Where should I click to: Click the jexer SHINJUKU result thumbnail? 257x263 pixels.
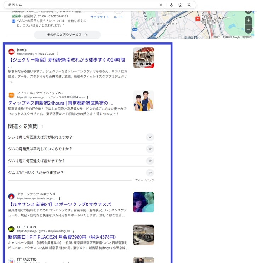[x=144, y=58]
